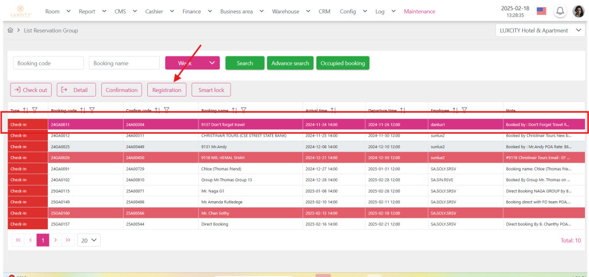Sort the Booking name column
Image resolution: width=589 pixels, height=277 pixels.
pyautogui.click(x=234, y=110)
